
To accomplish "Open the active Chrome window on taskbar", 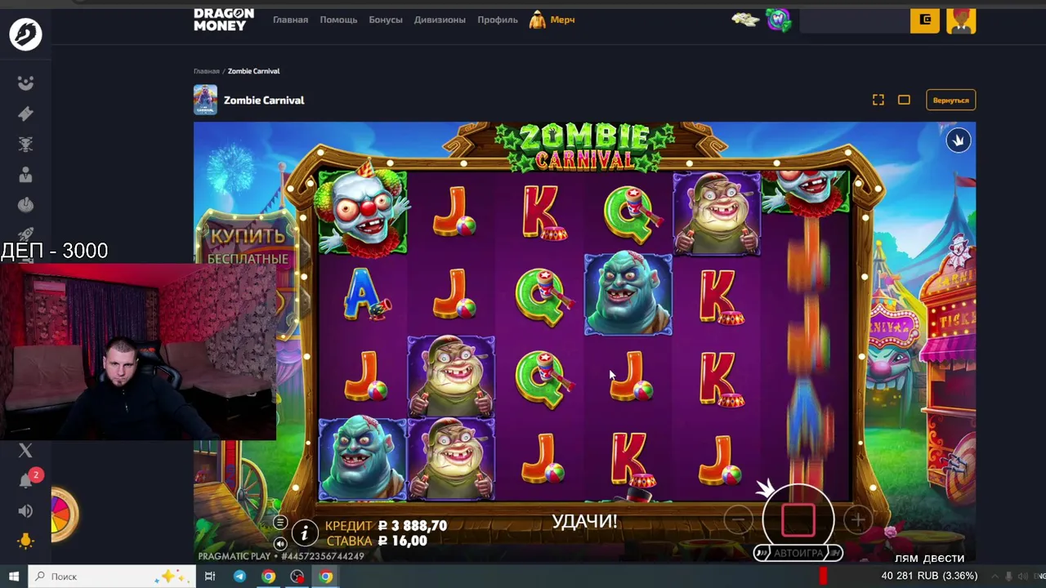I will pyautogui.click(x=326, y=577).
